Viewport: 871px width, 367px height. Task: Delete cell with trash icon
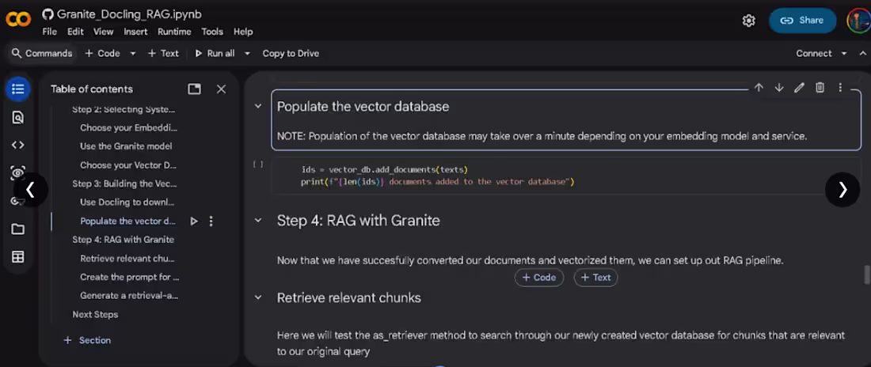[x=820, y=88]
